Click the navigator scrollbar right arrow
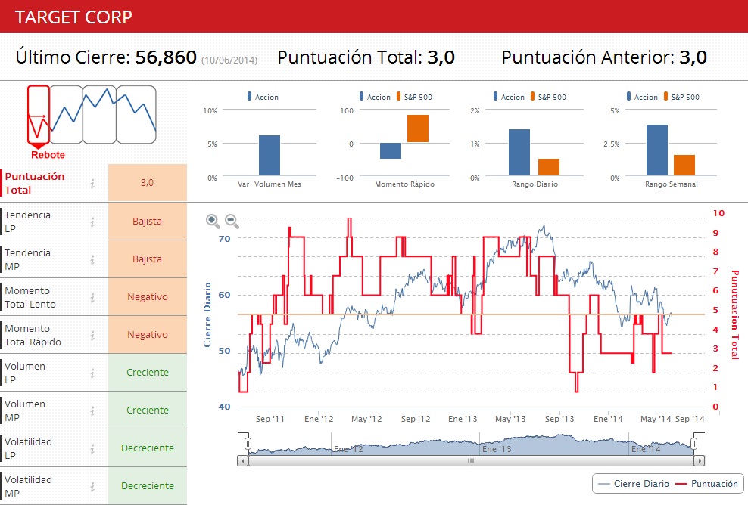The height and width of the screenshot is (505, 748). click(700, 460)
